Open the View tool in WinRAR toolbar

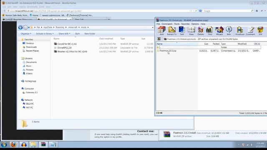click(x=191, y=31)
